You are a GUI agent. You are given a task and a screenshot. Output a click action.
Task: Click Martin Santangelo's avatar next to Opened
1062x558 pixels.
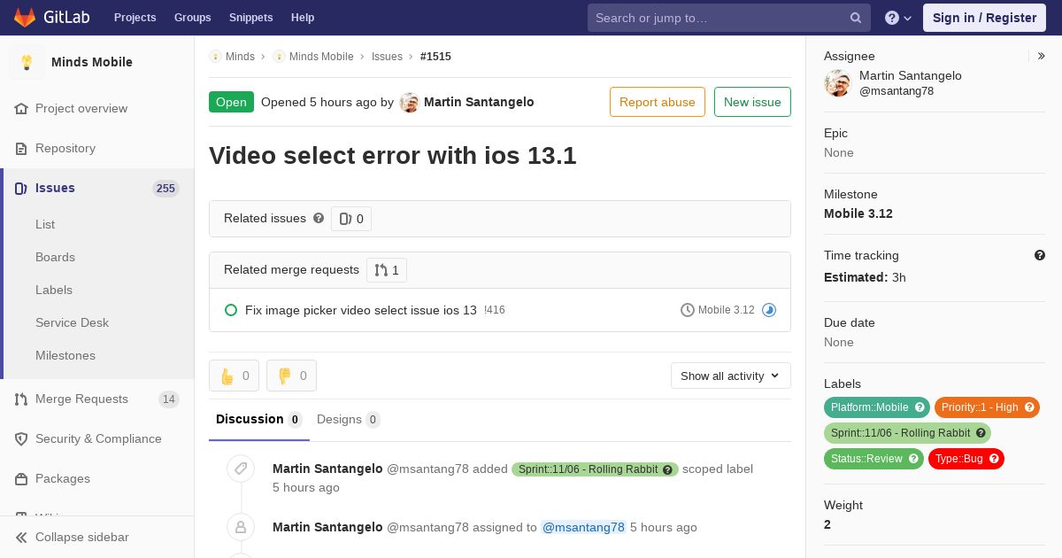(x=409, y=102)
